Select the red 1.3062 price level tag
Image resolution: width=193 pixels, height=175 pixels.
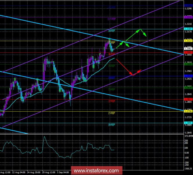point(188,52)
